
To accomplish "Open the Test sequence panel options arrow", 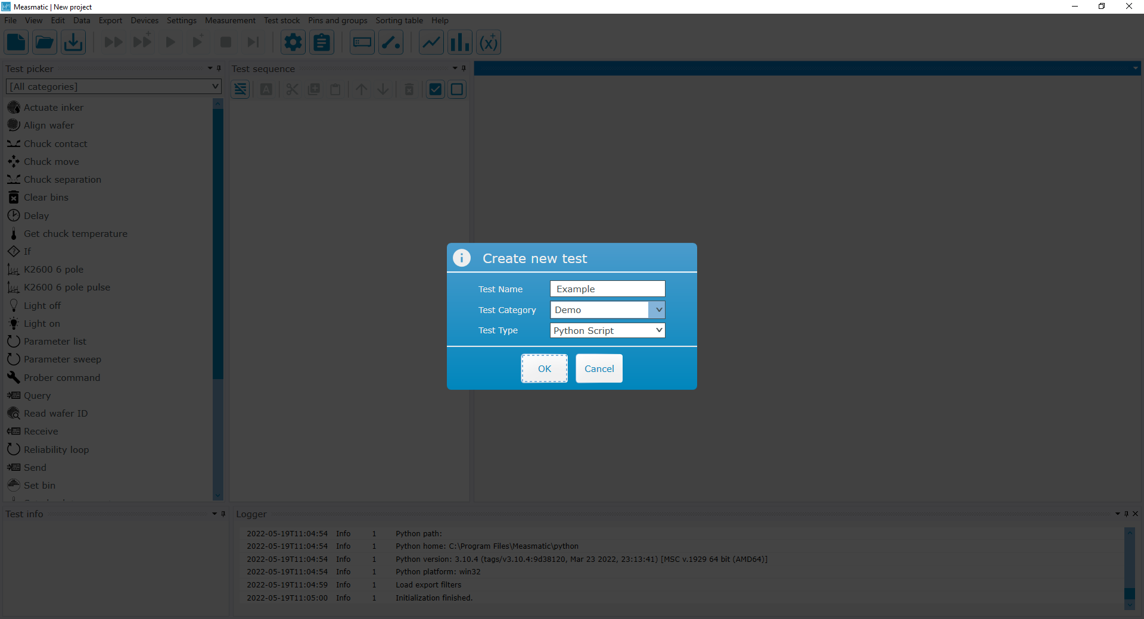I will pos(455,68).
